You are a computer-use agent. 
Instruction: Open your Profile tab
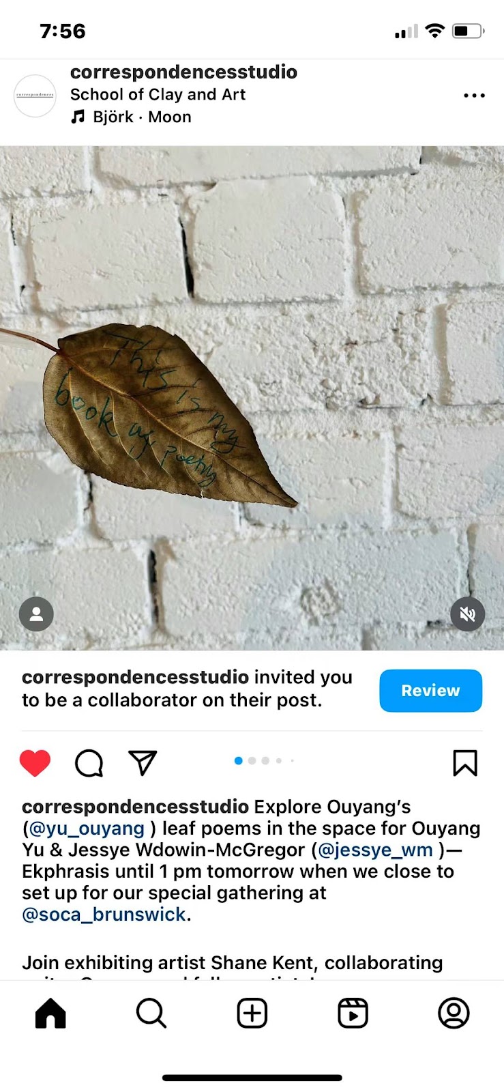pos(454,1013)
